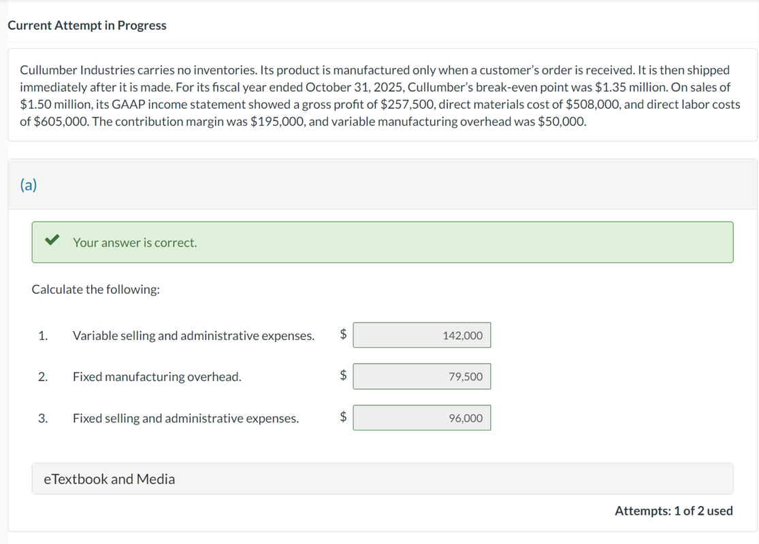Expand the eTextbook and Media section
Viewport: 759px width, 544px height.
[109, 479]
